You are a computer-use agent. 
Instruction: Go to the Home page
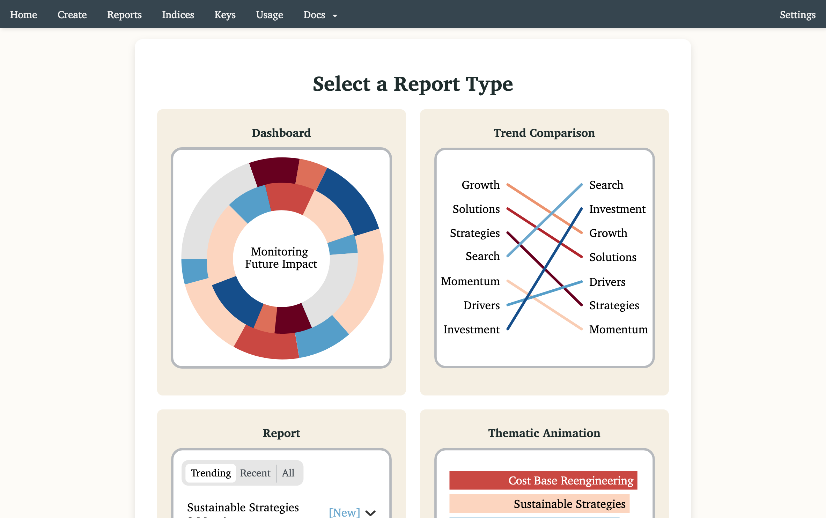tap(23, 15)
